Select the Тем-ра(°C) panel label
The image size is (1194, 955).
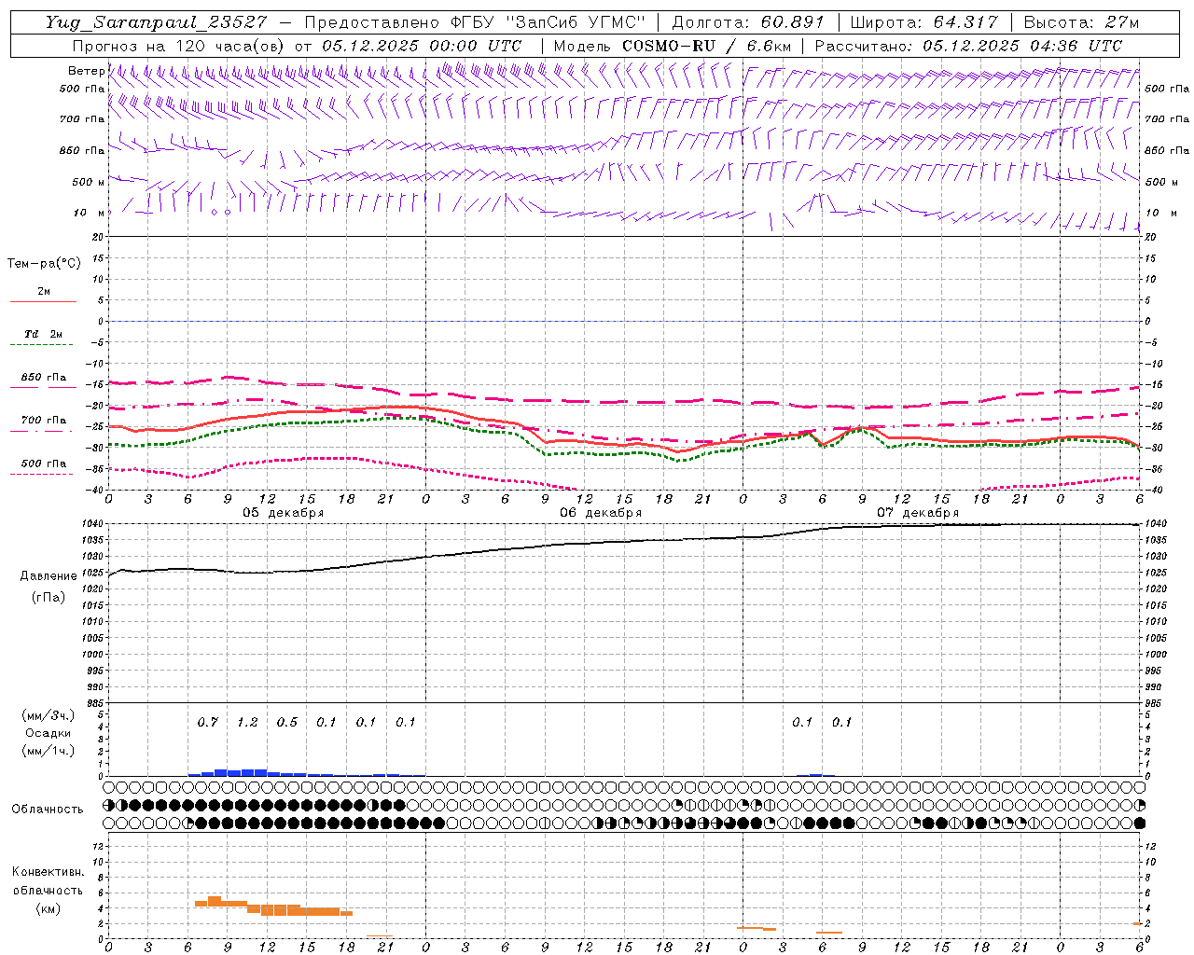pyautogui.click(x=44, y=264)
